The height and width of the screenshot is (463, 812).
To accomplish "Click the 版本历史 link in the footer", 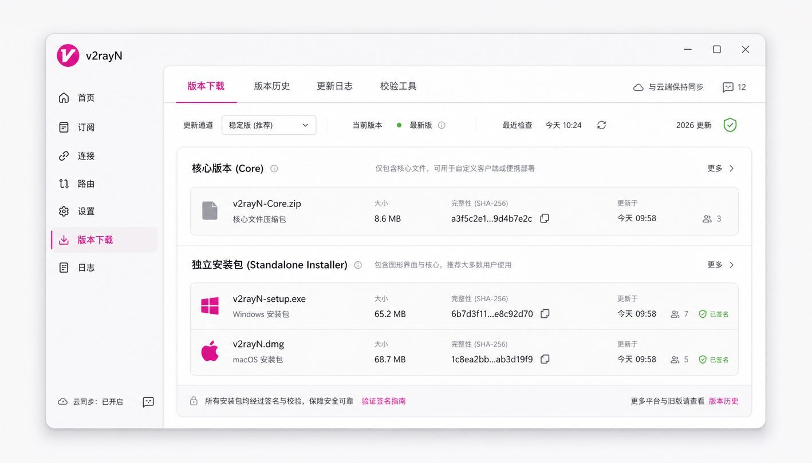I will pos(724,401).
